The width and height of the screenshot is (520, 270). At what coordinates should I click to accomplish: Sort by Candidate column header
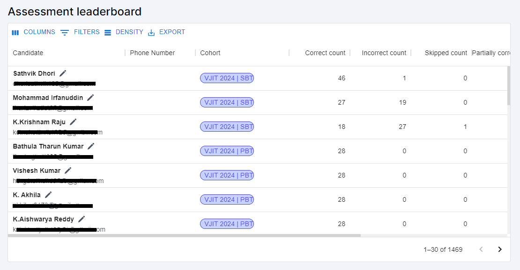point(28,53)
